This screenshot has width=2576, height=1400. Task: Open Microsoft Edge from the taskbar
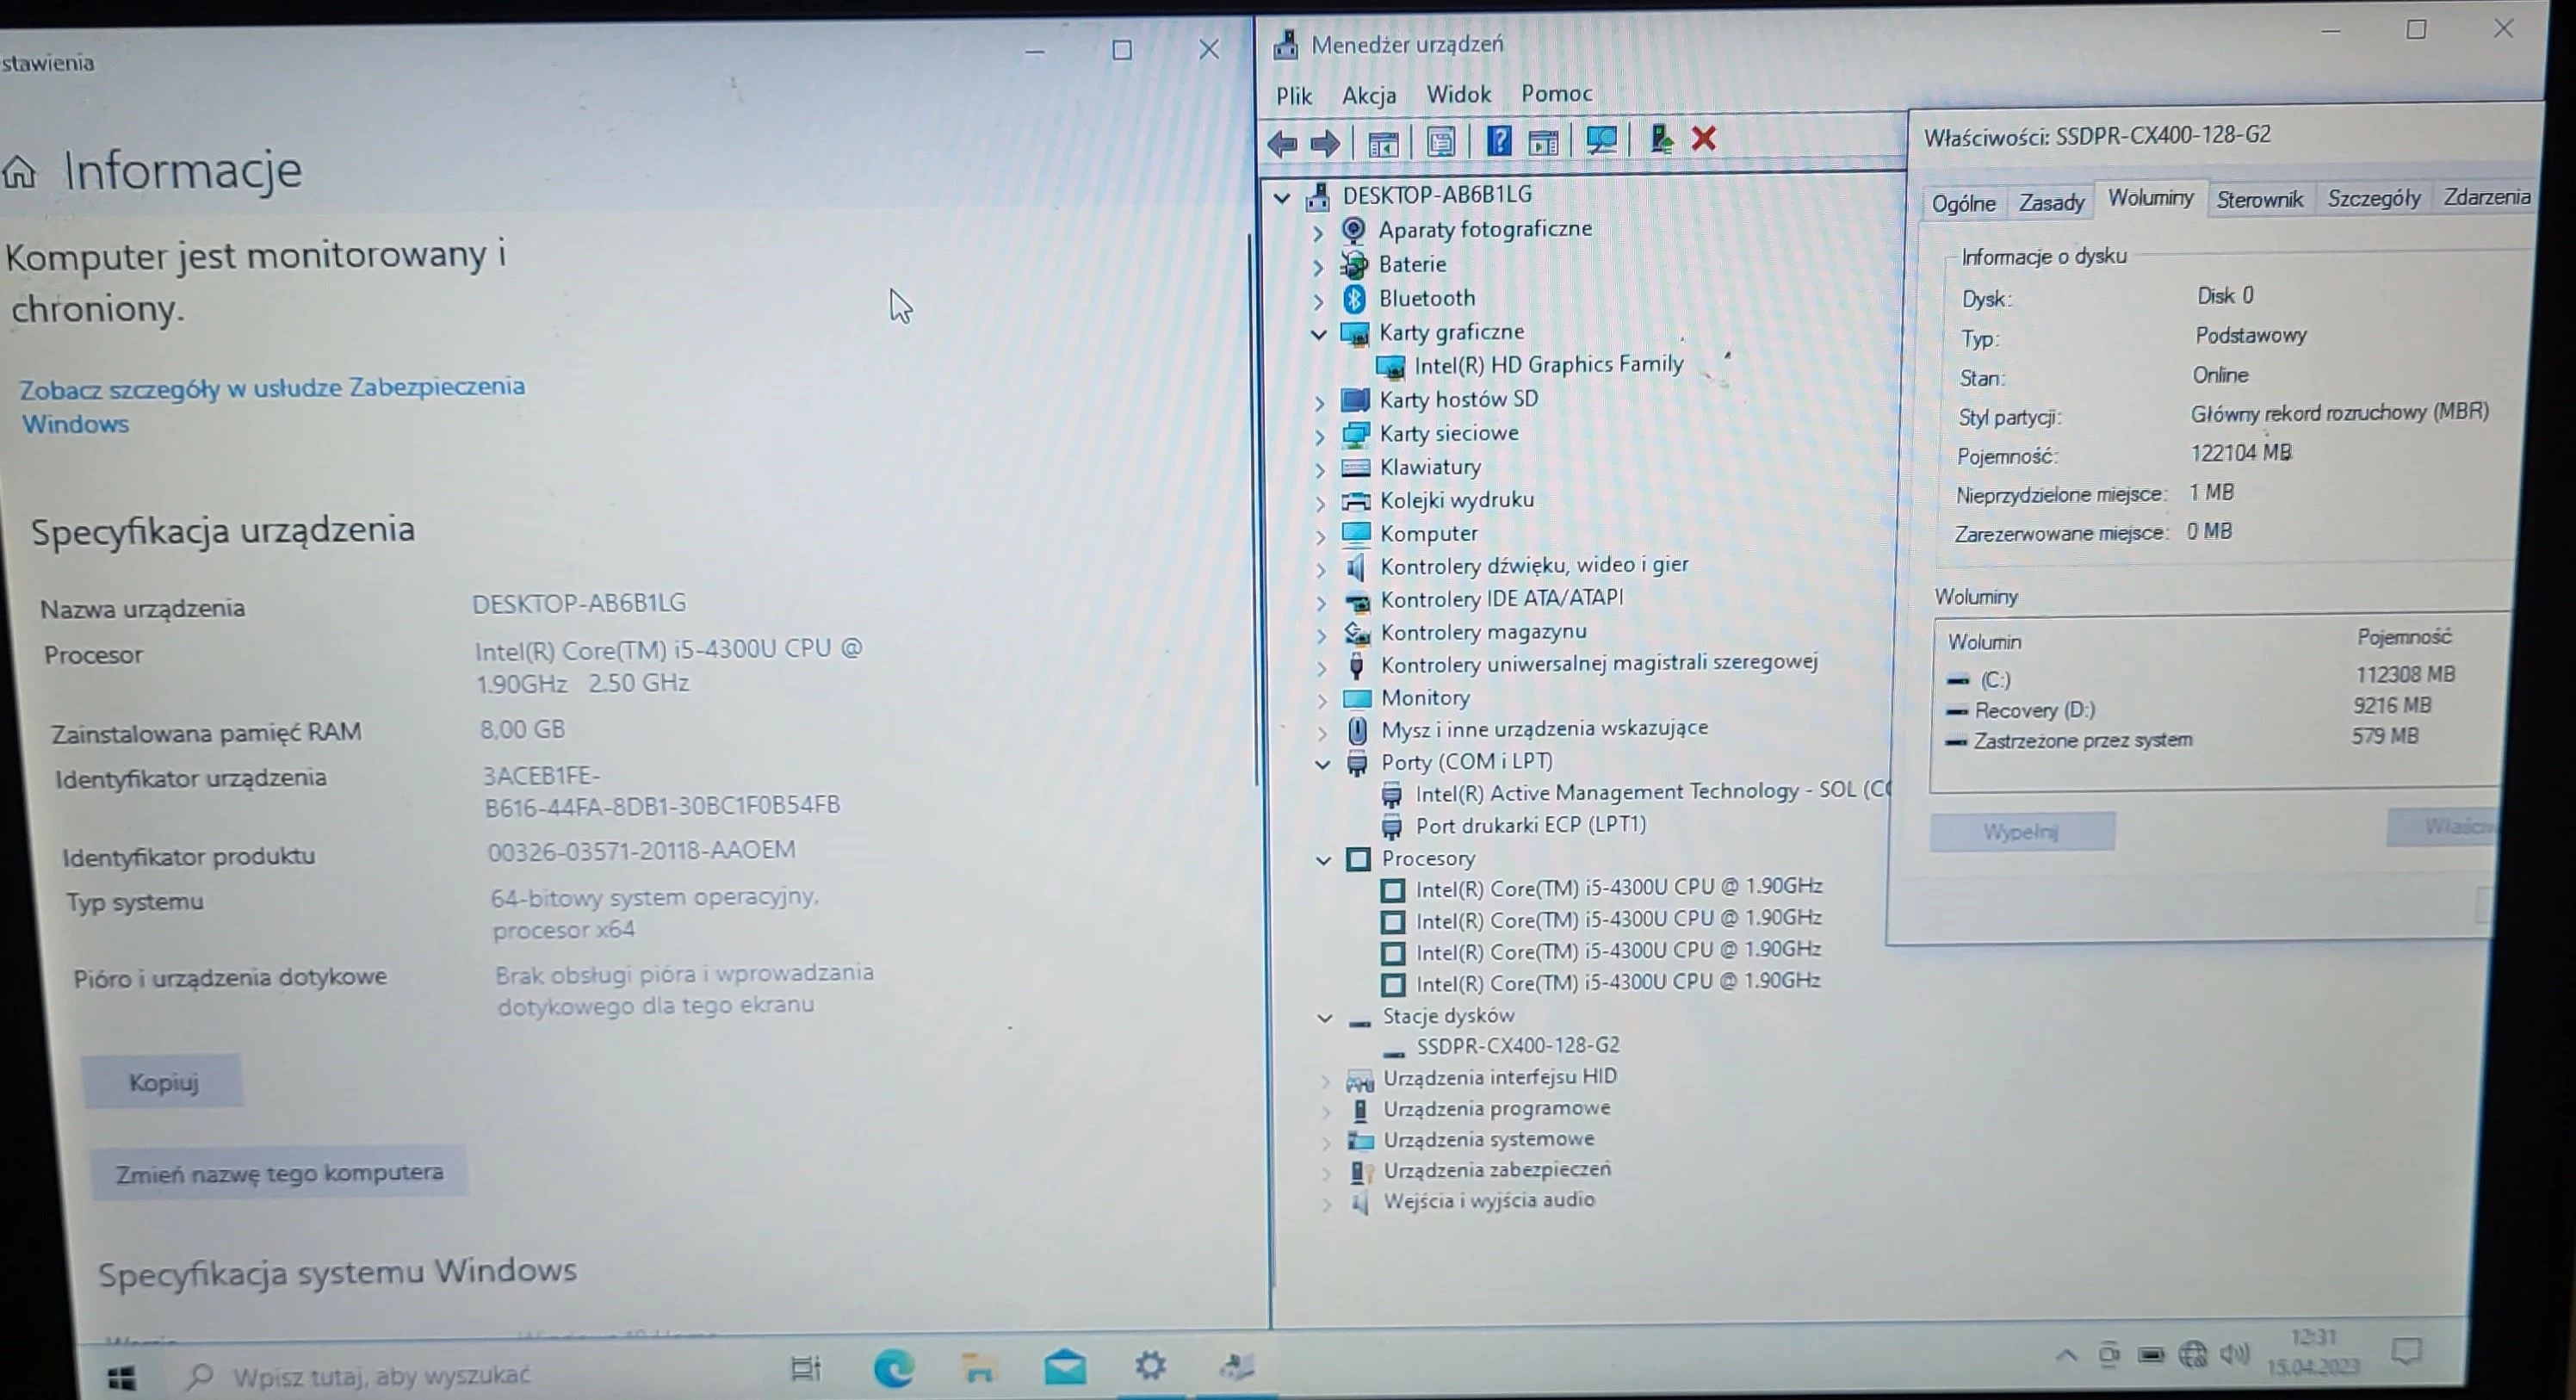[x=895, y=1366]
